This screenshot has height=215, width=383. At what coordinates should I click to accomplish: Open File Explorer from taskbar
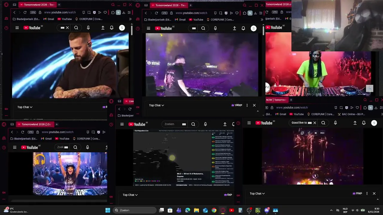click(196, 210)
